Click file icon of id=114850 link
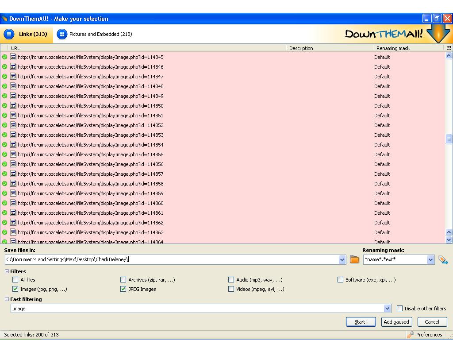The image size is (453, 340). 13,106
